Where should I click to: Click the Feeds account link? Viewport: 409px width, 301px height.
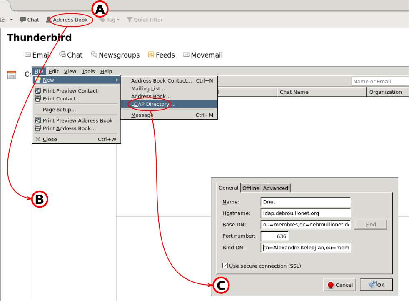click(x=165, y=55)
